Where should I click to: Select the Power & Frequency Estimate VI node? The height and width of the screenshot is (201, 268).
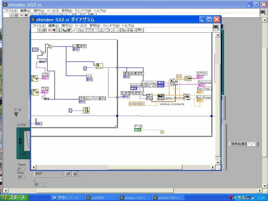[x=187, y=97]
